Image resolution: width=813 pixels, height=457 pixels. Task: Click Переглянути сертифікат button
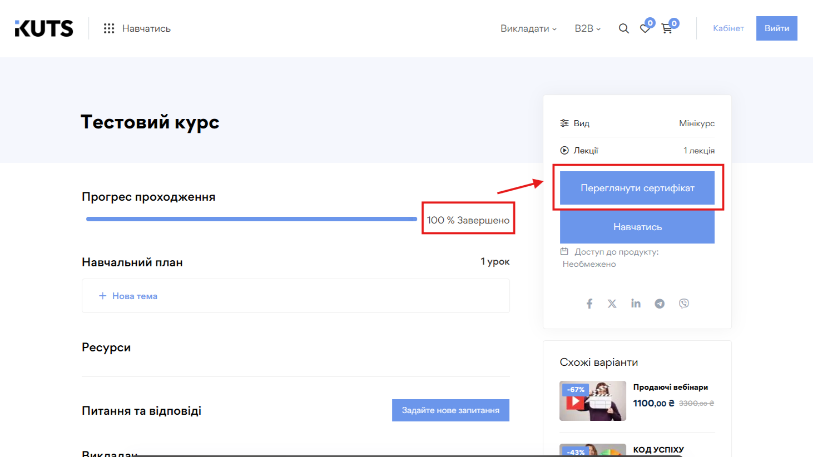(x=637, y=188)
